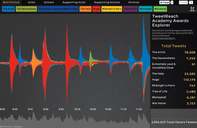Click the 11:30 time axis label
This screenshot has width=197, height=128.
click(x=139, y=109)
